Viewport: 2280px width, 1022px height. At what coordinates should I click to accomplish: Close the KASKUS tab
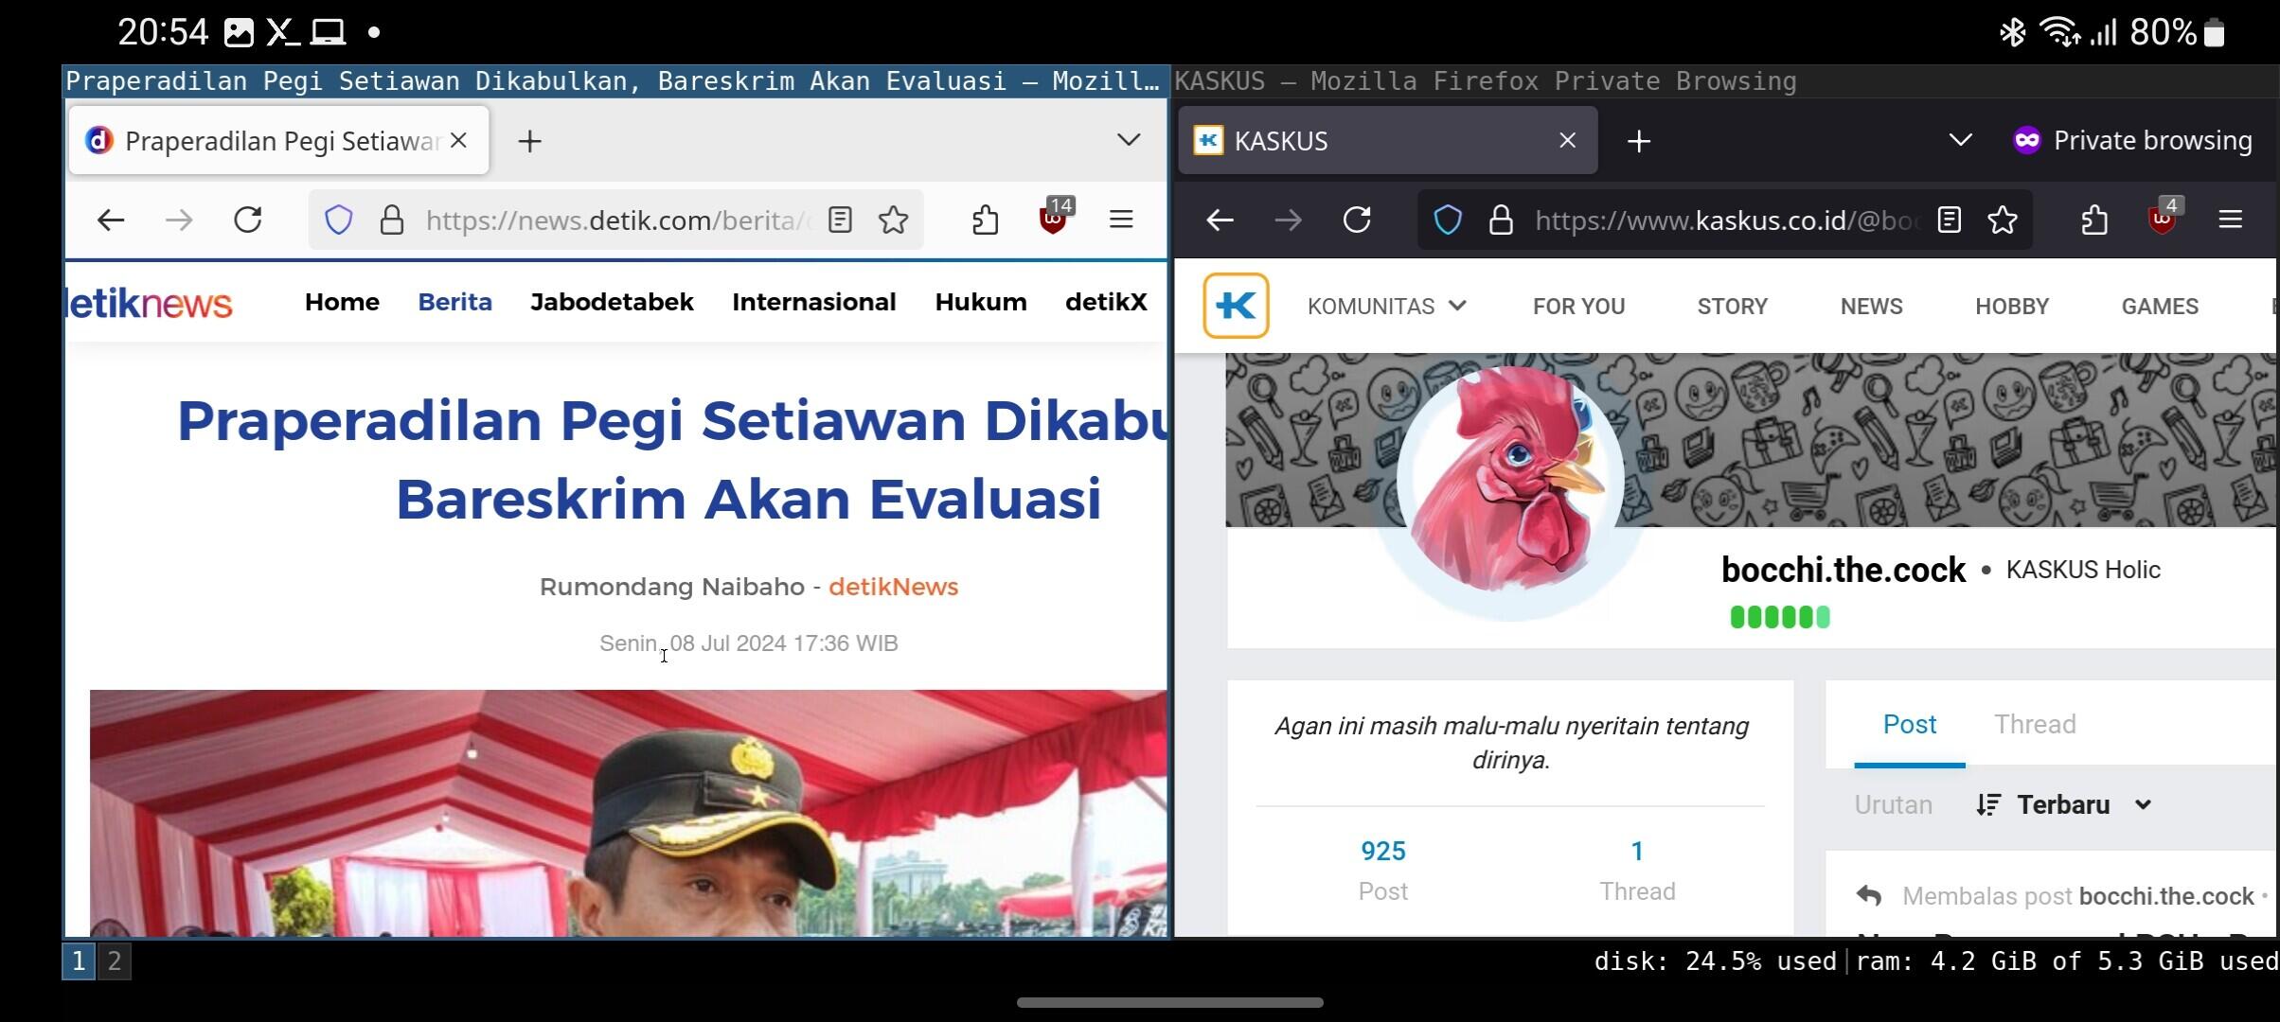[1568, 141]
